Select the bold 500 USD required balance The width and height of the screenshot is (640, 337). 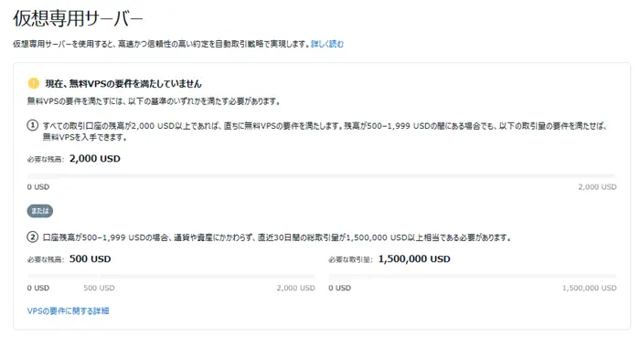click(91, 258)
